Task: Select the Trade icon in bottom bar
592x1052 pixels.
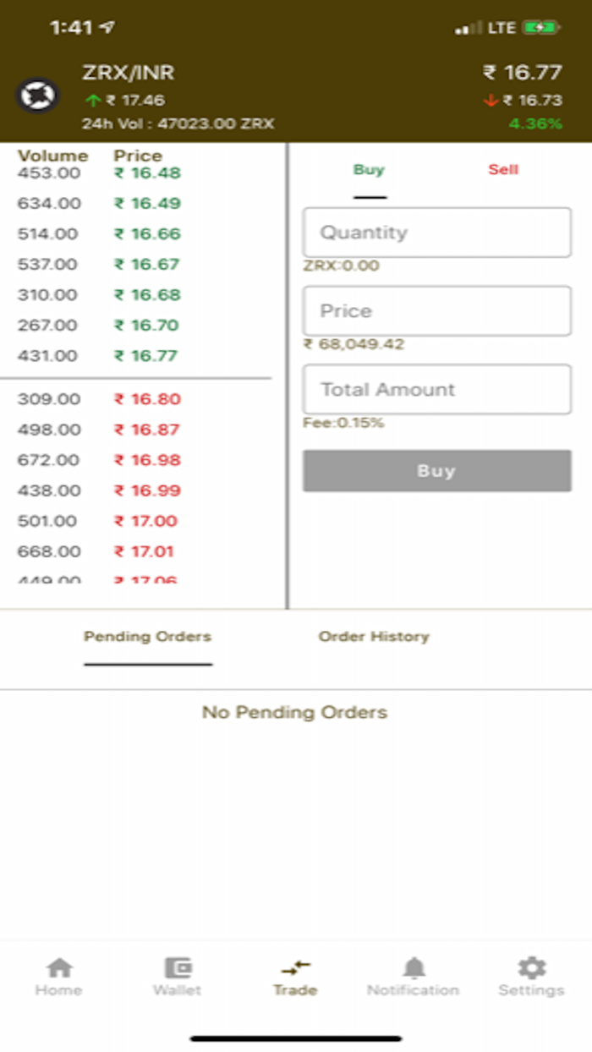Action: [294, 974]
